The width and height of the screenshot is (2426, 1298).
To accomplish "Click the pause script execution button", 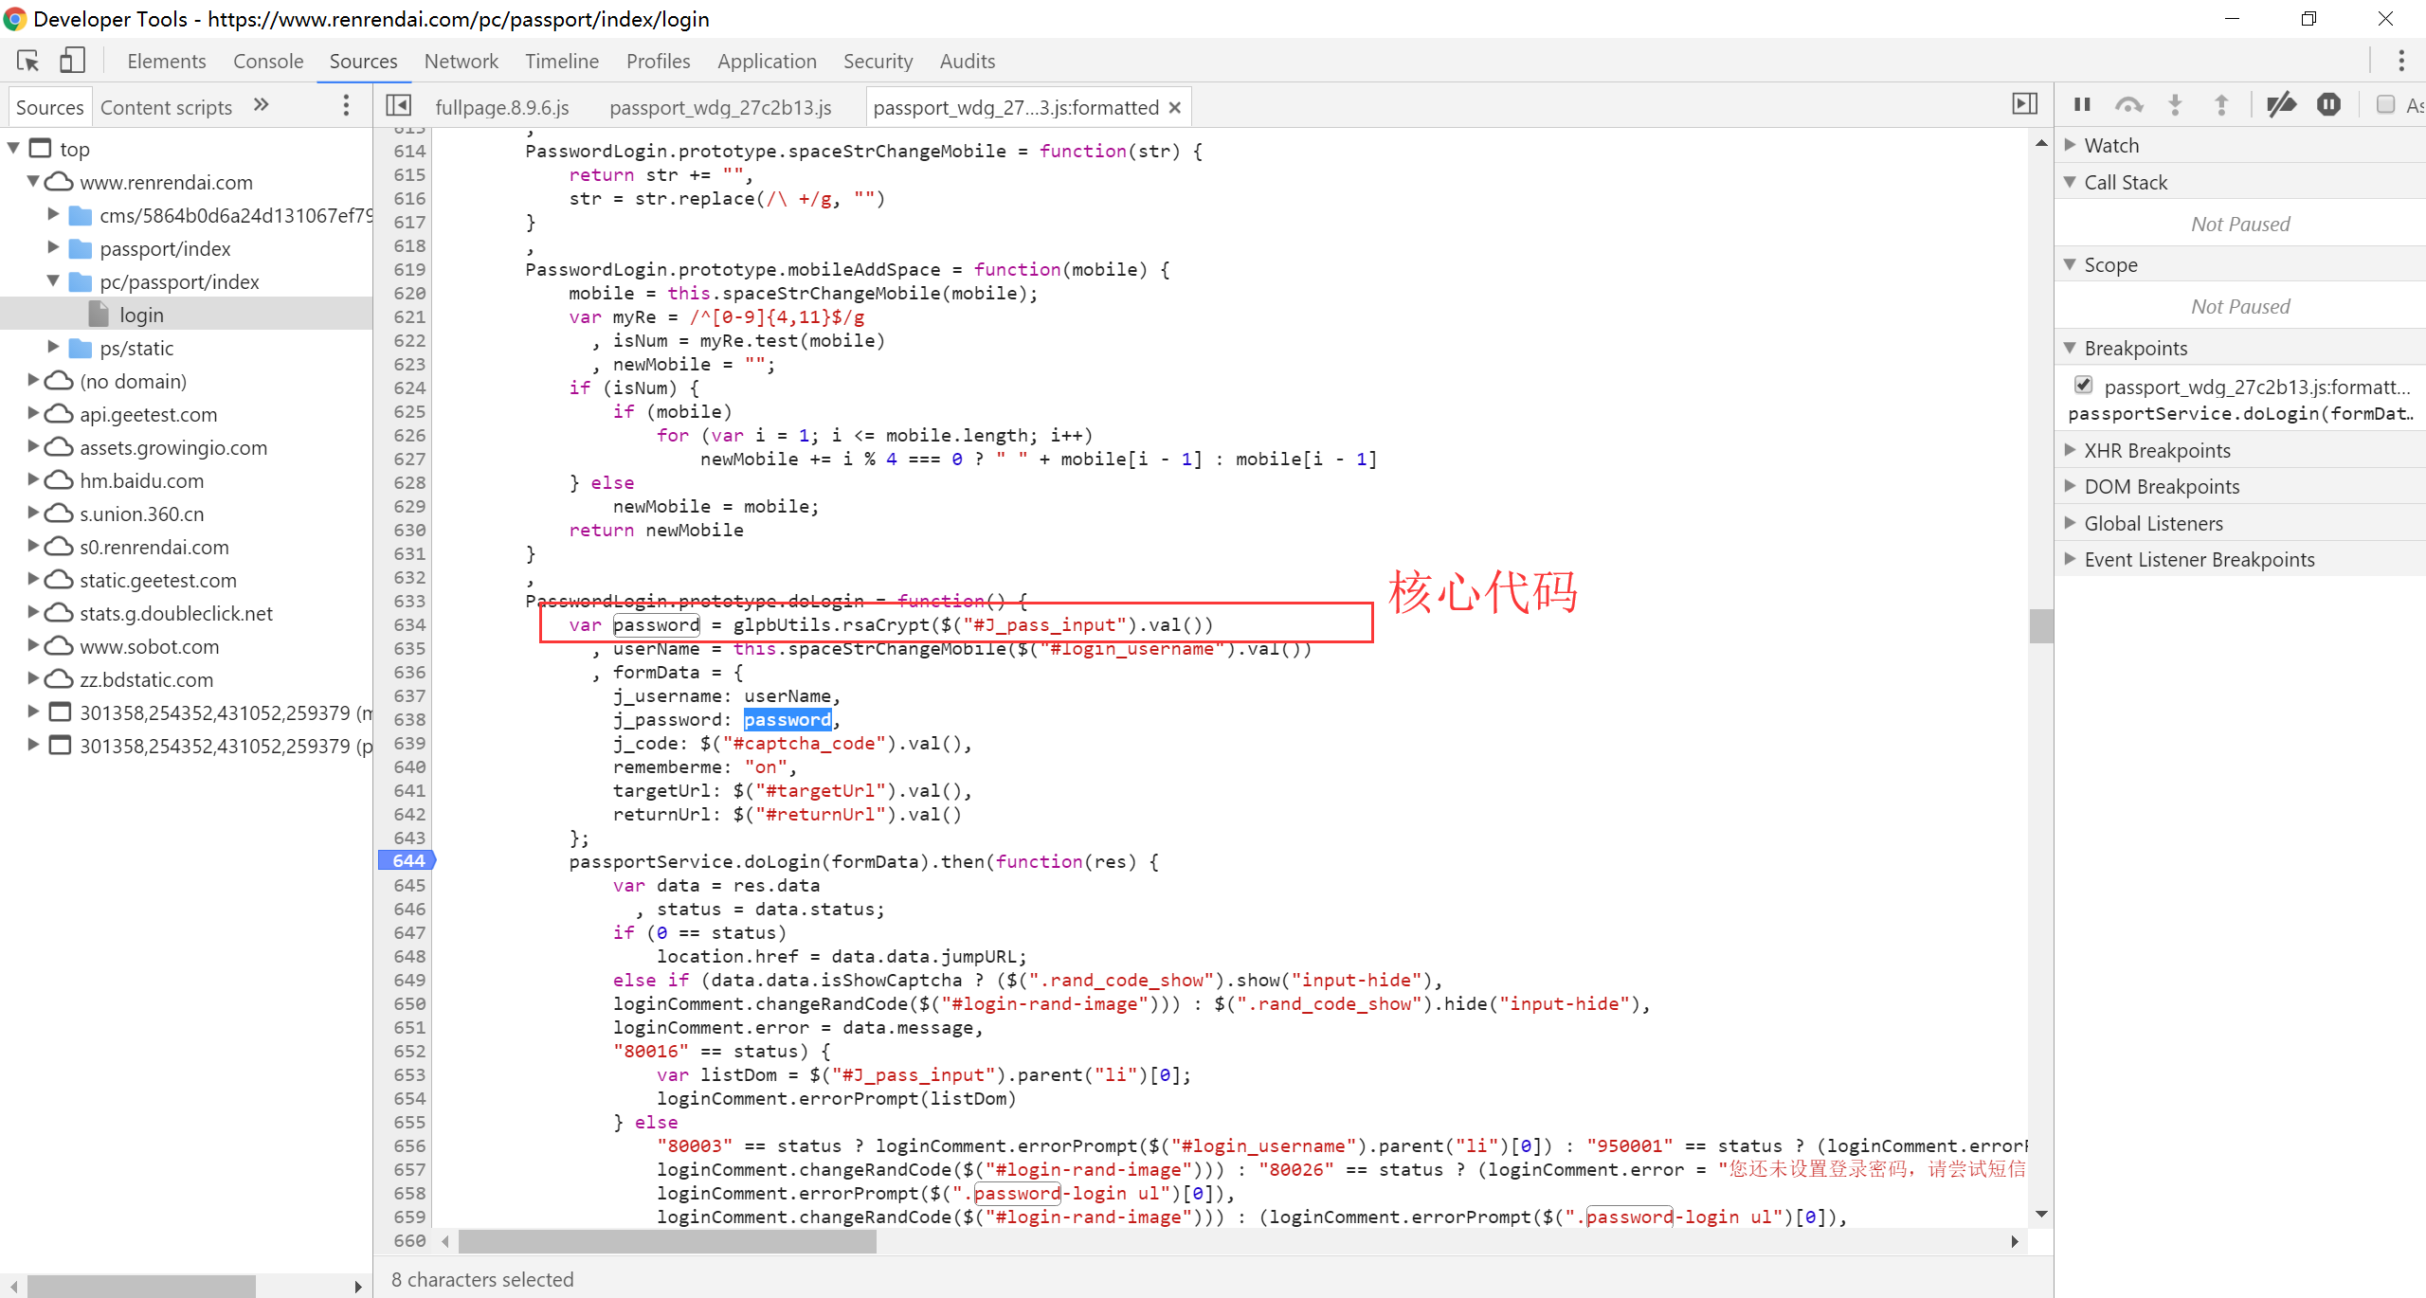I will pos(2082,105).
